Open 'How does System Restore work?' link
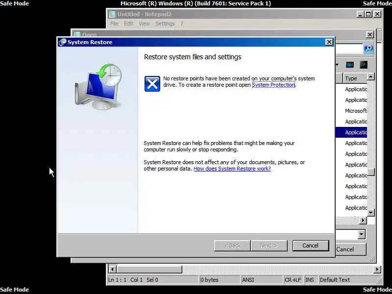 coord(232,169)
